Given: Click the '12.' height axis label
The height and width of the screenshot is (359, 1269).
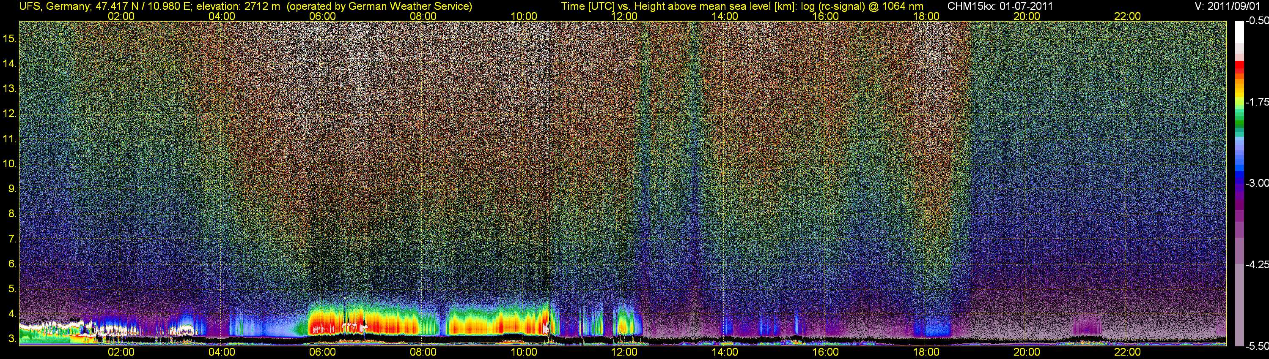Looking at the screenshot, I should tap(10, 114).
